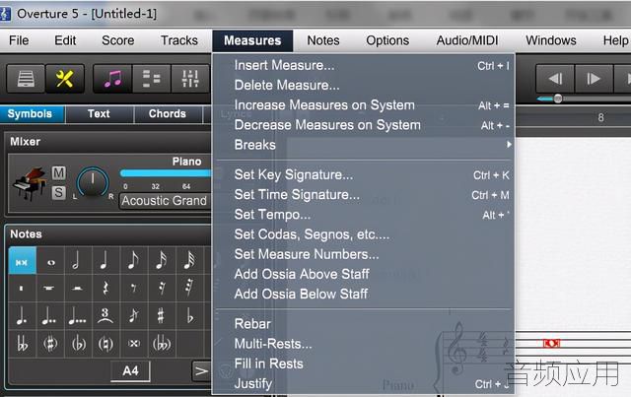Image resolution: width=631 pixels, height=397 pixels.
Task: Select the eighth rest symbol
Action: 134,288
